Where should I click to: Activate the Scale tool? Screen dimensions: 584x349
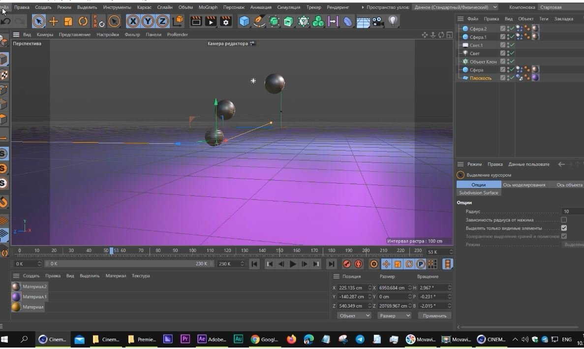pos(68,21)
